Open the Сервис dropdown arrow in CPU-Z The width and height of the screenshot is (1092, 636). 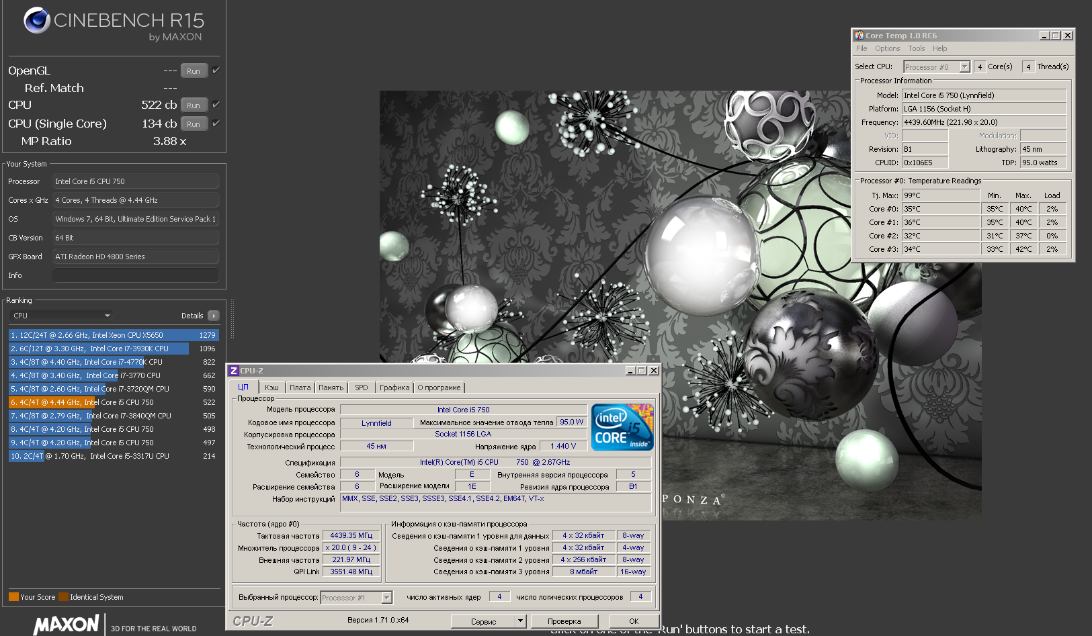click(520, 621)
